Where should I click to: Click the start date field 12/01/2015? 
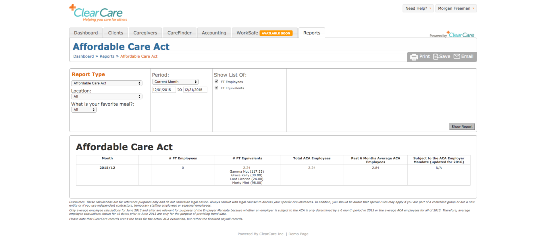164,90
